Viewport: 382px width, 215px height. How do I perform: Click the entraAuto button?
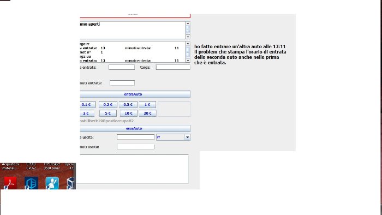pos(135,94)
